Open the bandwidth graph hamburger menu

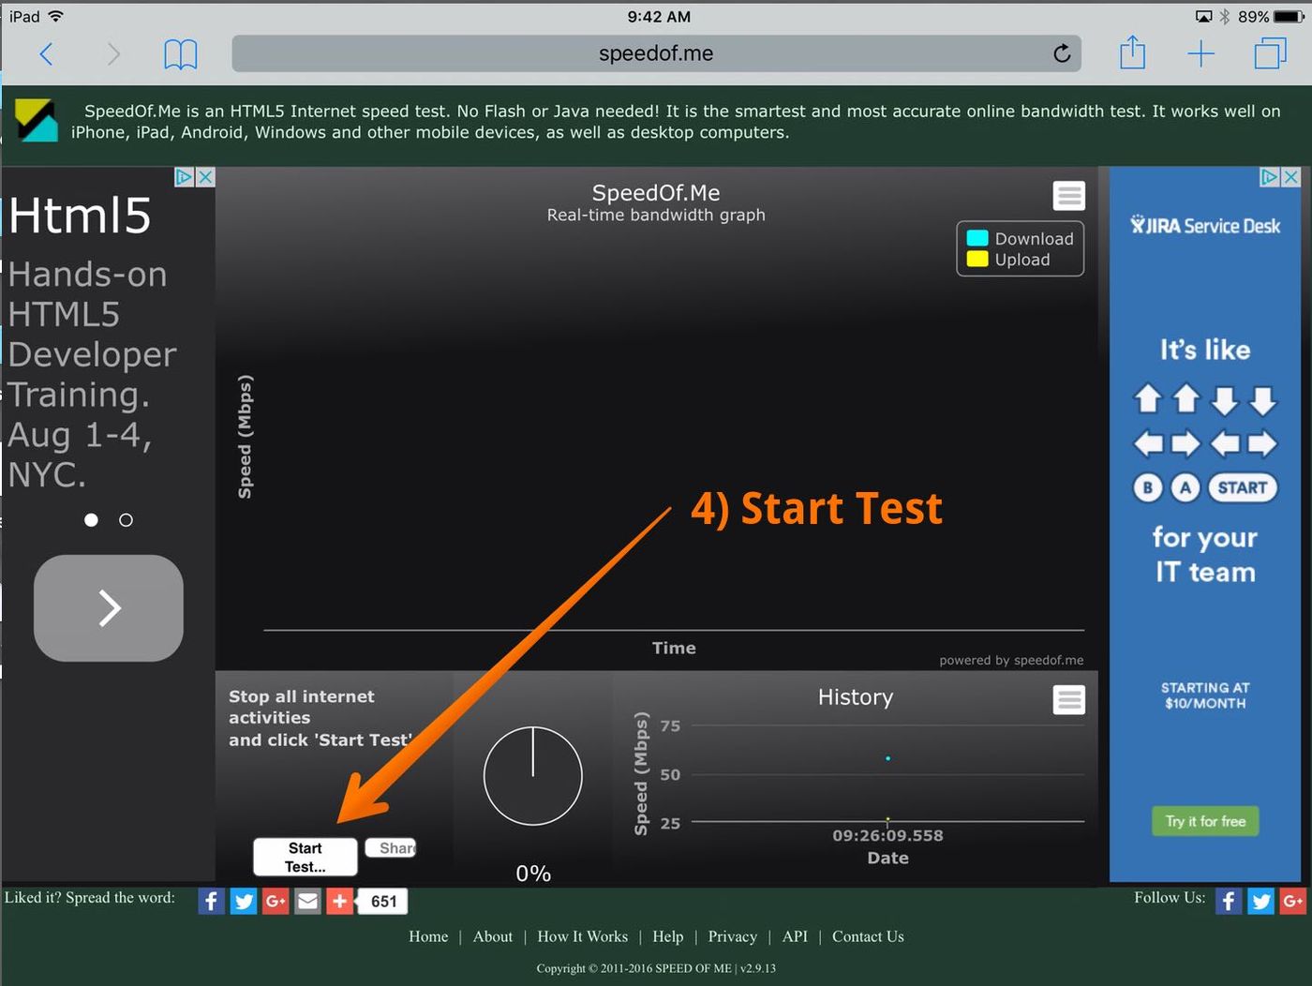pyautogui.click(x=1068, y=196)
